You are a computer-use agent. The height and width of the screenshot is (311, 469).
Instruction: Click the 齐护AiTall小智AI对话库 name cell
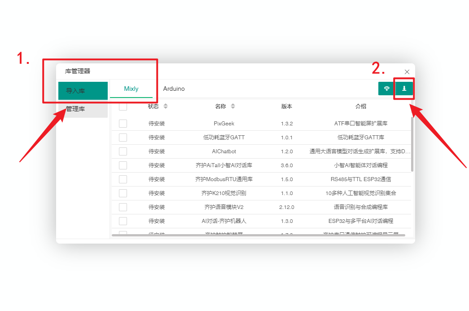(224, 165)
